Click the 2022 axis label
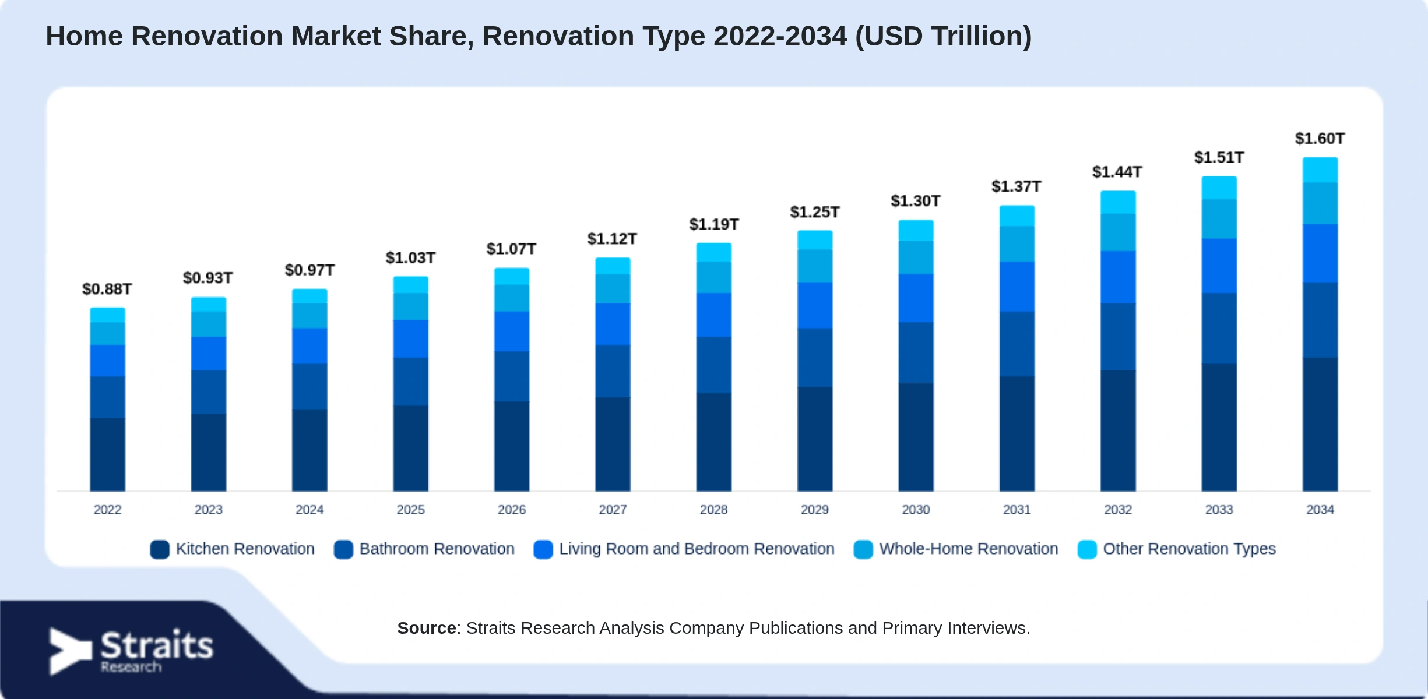 tap(108, 510)
